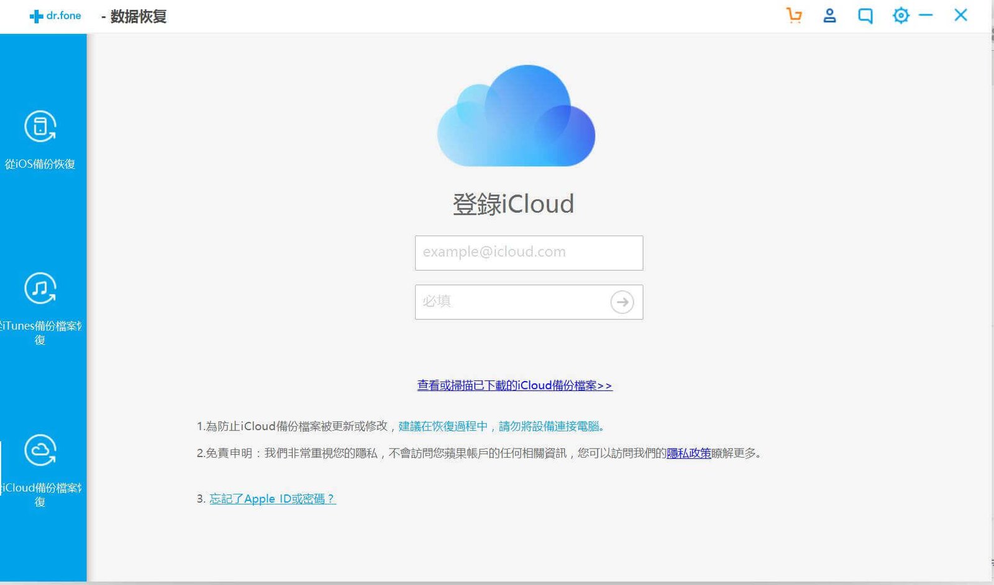Open the settings gear icon

pos(900,16)
